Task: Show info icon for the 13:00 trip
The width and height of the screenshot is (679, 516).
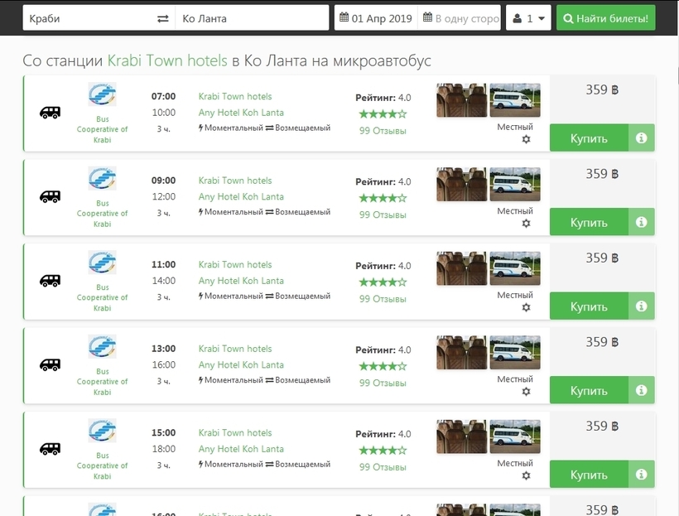Action: point(642,390)
